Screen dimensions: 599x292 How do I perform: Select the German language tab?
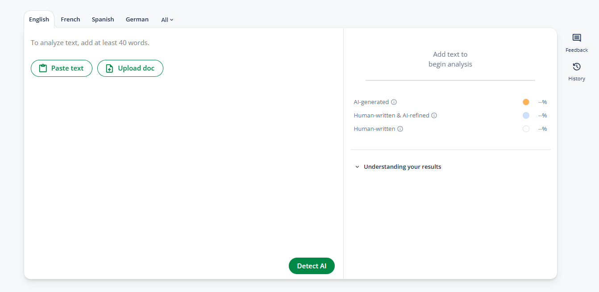(x=137, y=19)
